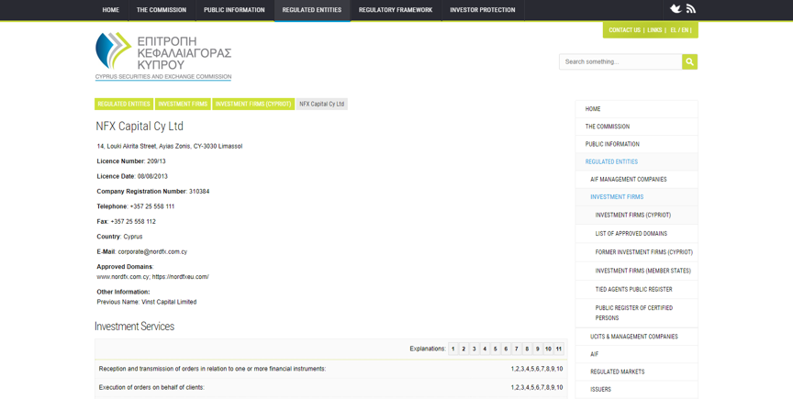Show explanation number 1
The height and width of the screenshot is (399, 793).
click(453, 349)
